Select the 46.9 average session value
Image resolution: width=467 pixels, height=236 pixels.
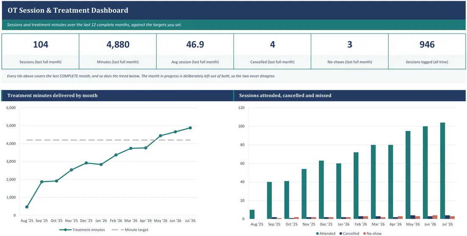click(x=195, y=44)
